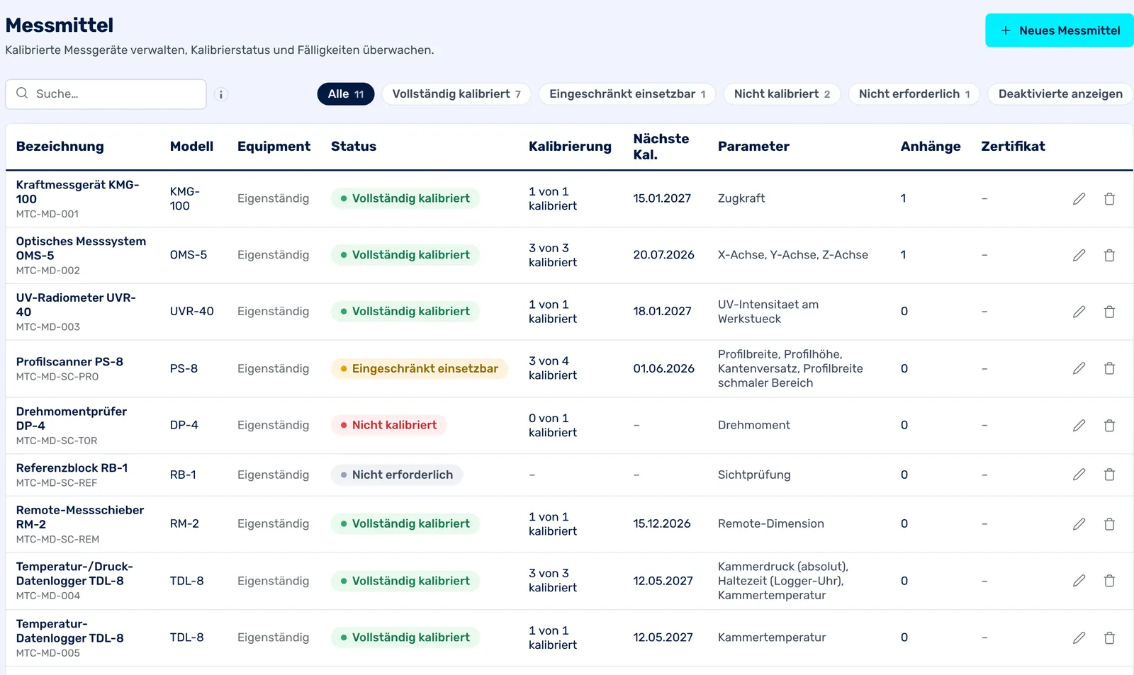Click the Remote-Dimension parameter cell
This screenshot has width=1134, height=675.
[x=771, y=524]
